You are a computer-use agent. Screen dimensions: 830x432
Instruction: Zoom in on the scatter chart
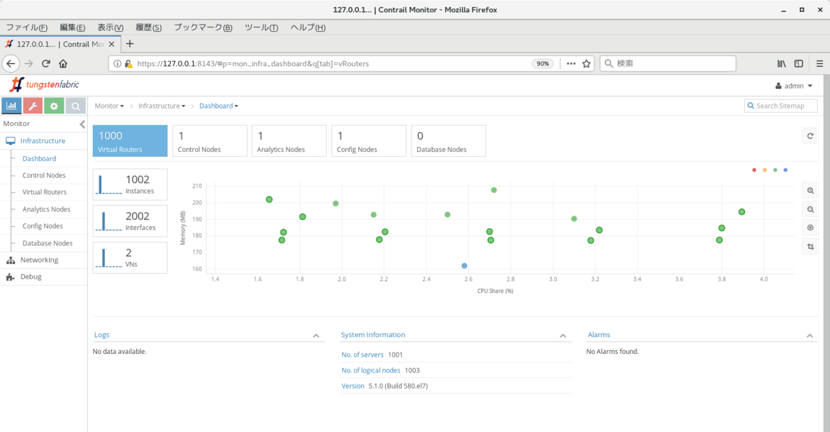pyautogui.click(x=810, y=191)
